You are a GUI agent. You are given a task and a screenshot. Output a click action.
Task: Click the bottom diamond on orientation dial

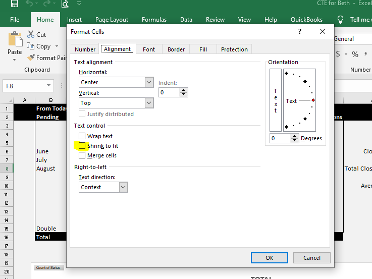286,127
